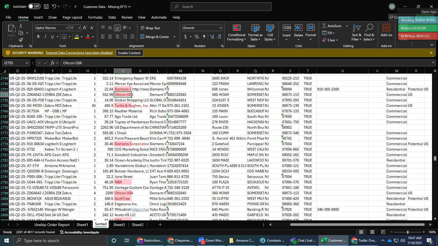This screenshot has width=438, height=246.
Task: Toggle Wrap Text on selected cell
Action: pyautogui.click(x=150, y=28)
